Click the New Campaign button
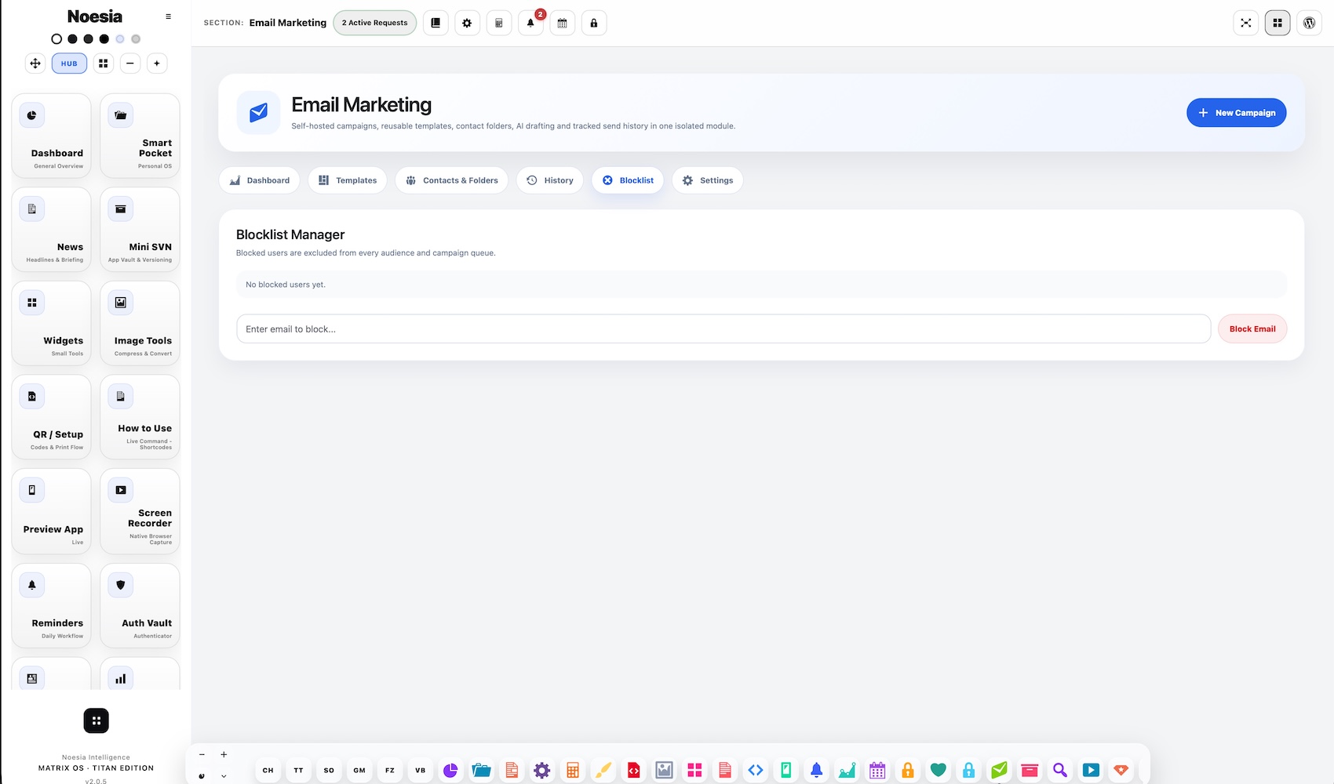Screen dimensions: 1334x784 (1237, 113)
